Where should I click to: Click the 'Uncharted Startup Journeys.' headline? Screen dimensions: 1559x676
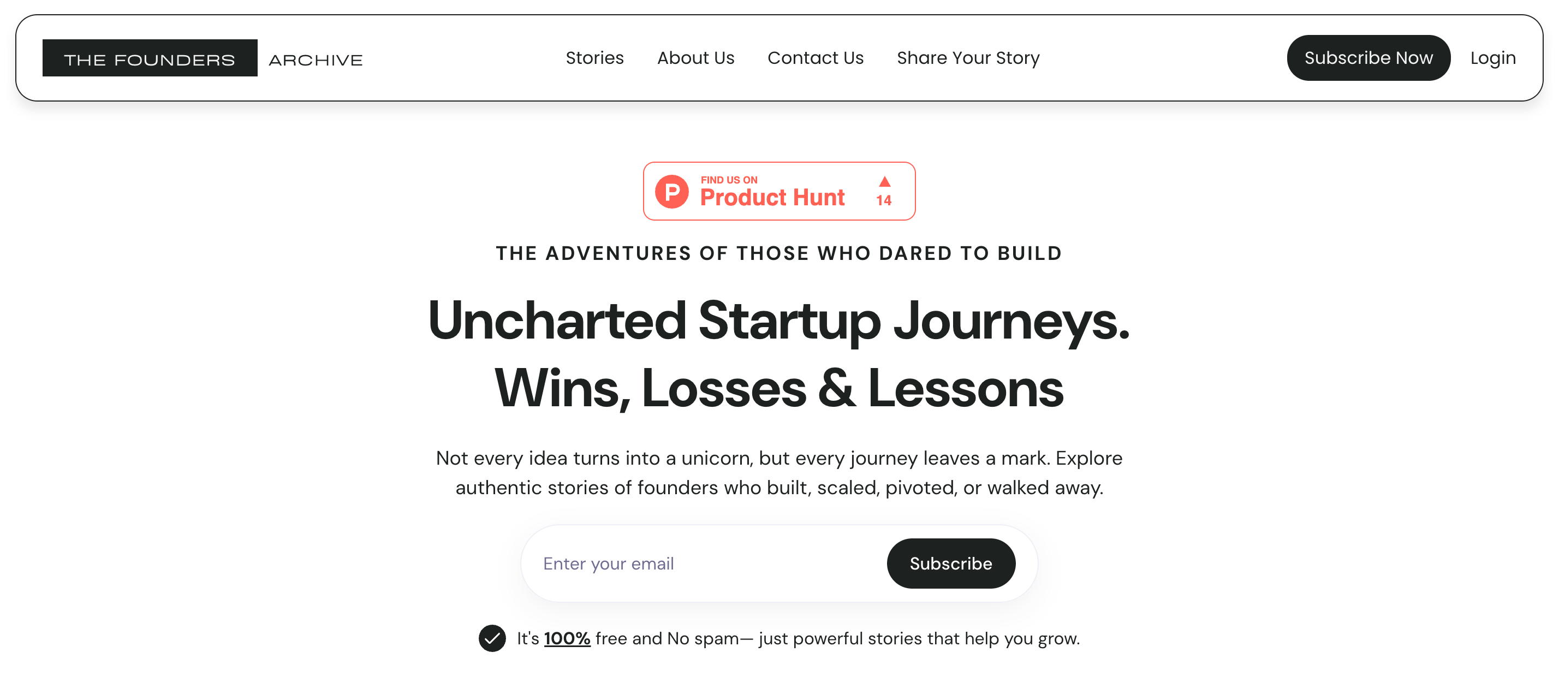779,321
